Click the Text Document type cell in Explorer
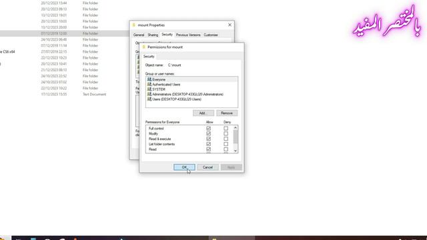This screenshot has height=240, width=427. [94, 94]
